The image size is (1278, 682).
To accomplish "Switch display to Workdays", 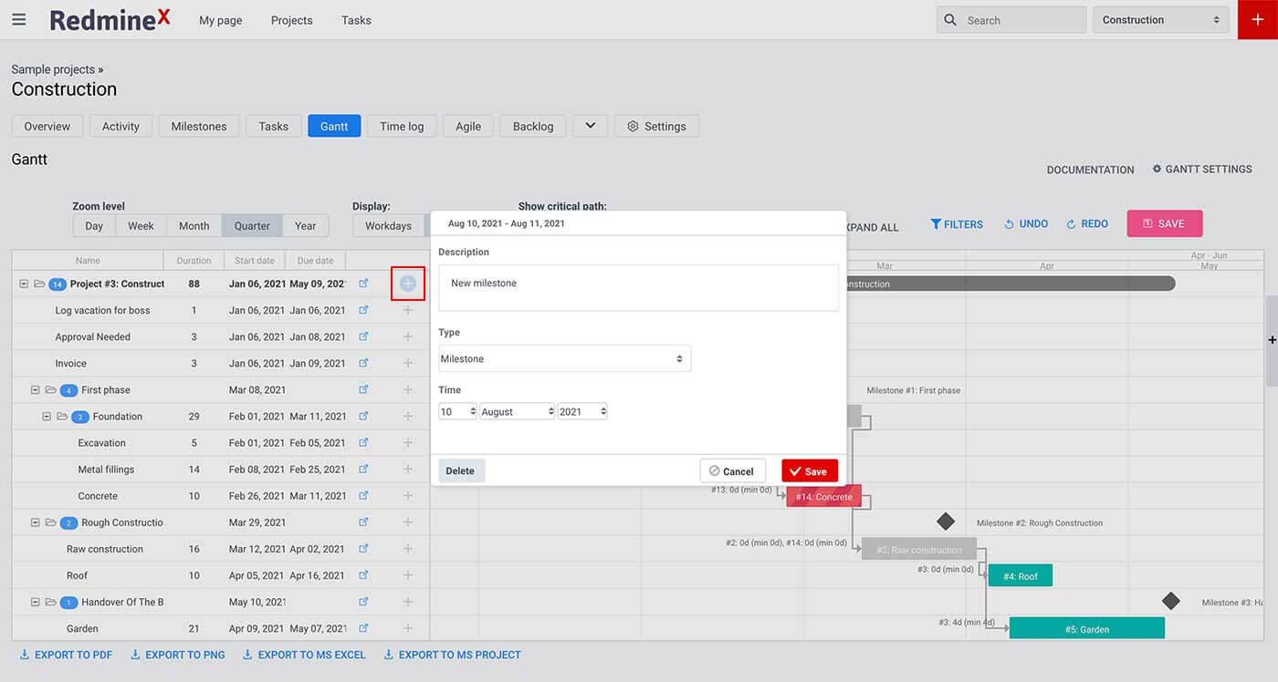I will pos(388,226).
